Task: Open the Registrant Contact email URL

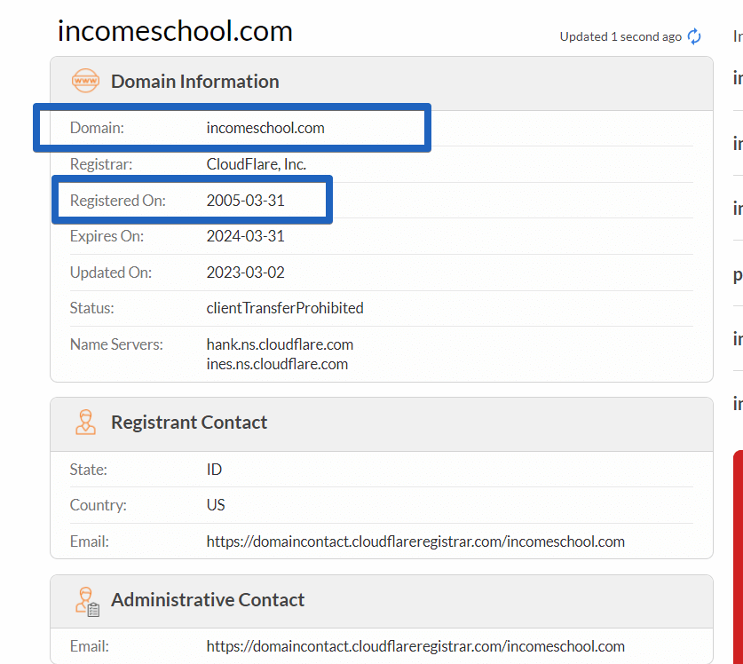Action: (x=415, y=541)
